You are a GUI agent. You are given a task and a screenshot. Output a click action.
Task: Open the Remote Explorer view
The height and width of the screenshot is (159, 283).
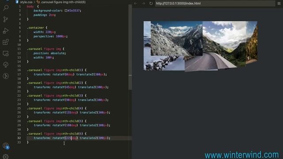6,53
